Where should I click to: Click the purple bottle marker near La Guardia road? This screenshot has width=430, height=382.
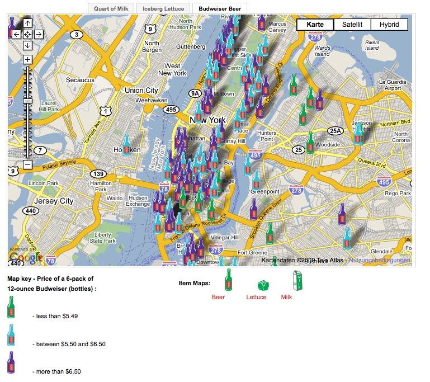[319, 99]
